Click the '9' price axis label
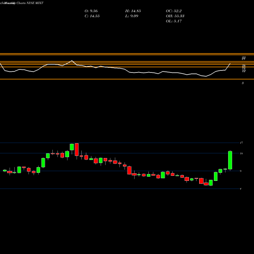The image size is (254, 254). point(241,171)
